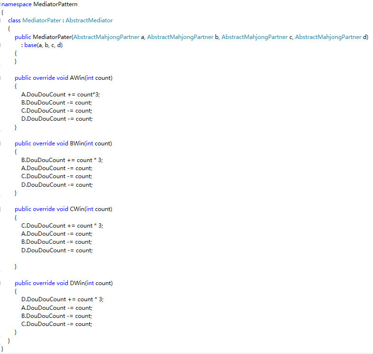Place cursor on 'D.DouDouCount += count * 3;' line
This screenshot has height=354, width=373.
63,299
